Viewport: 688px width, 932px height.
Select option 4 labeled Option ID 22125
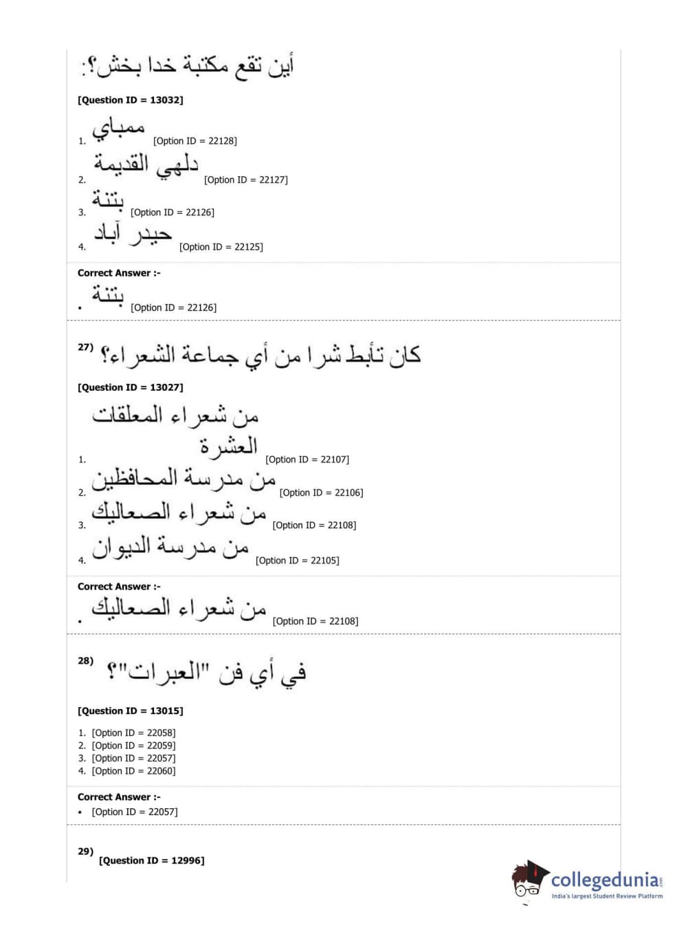click(221, 247)
